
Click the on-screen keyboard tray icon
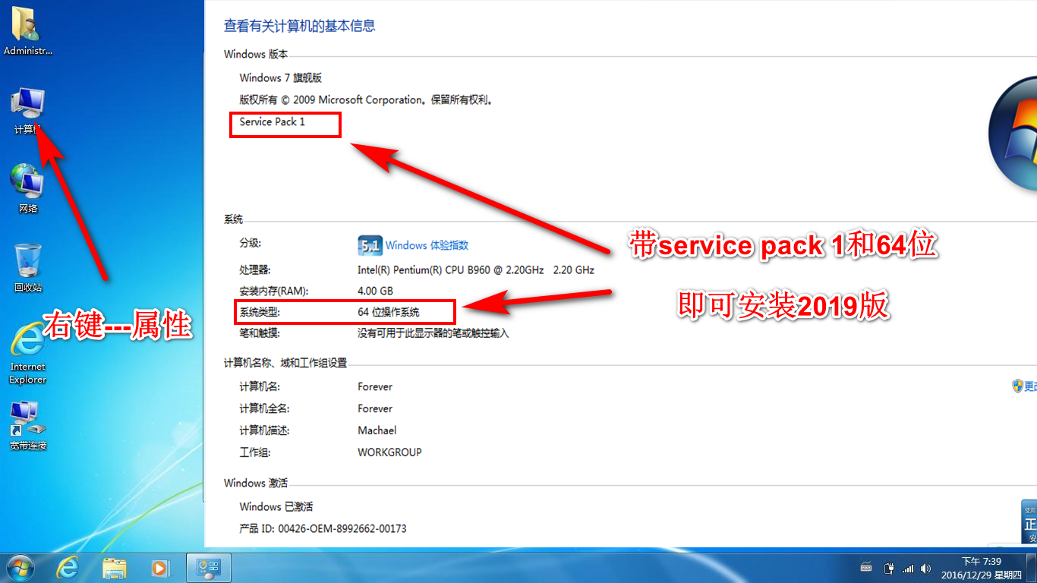[867, 568]
